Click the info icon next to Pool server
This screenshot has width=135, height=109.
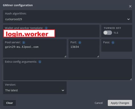pos(24,42)
